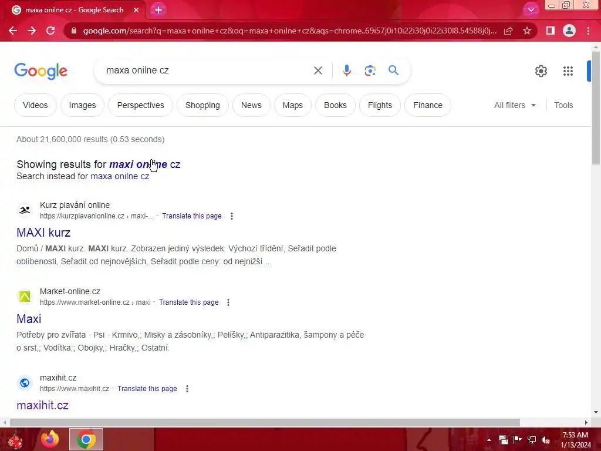Open the side panel icon
The image size is (601, 451).
click(551, 31)
